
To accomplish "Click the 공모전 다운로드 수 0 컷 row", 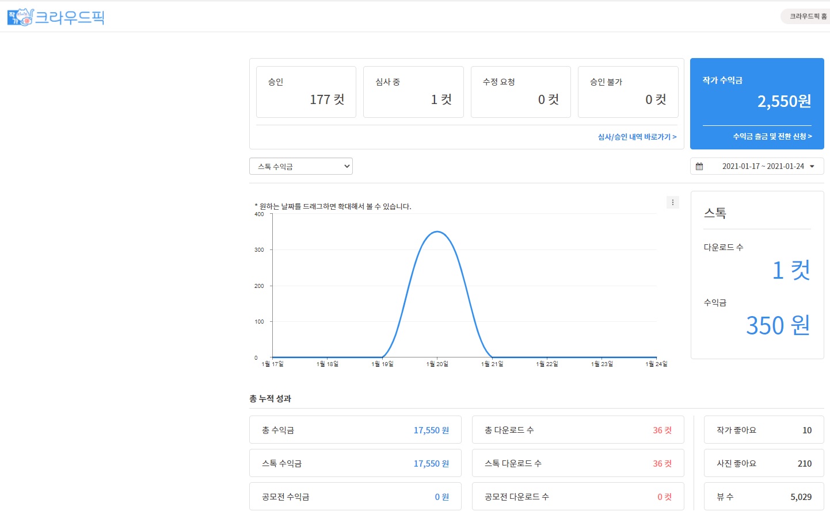I will (578, 497).
